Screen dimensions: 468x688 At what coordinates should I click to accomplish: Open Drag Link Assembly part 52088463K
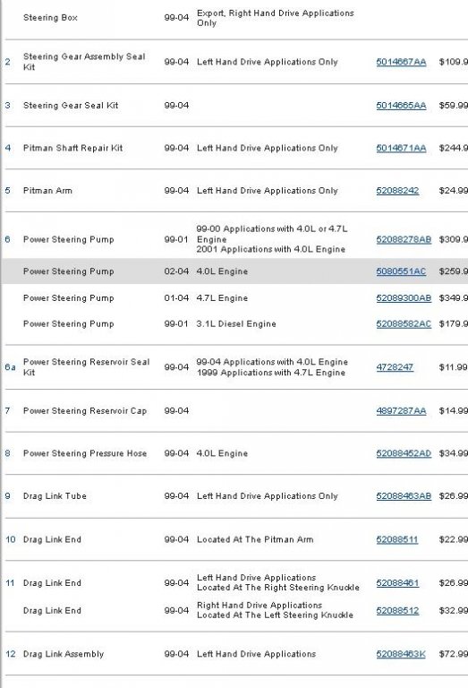coord(401,654)
